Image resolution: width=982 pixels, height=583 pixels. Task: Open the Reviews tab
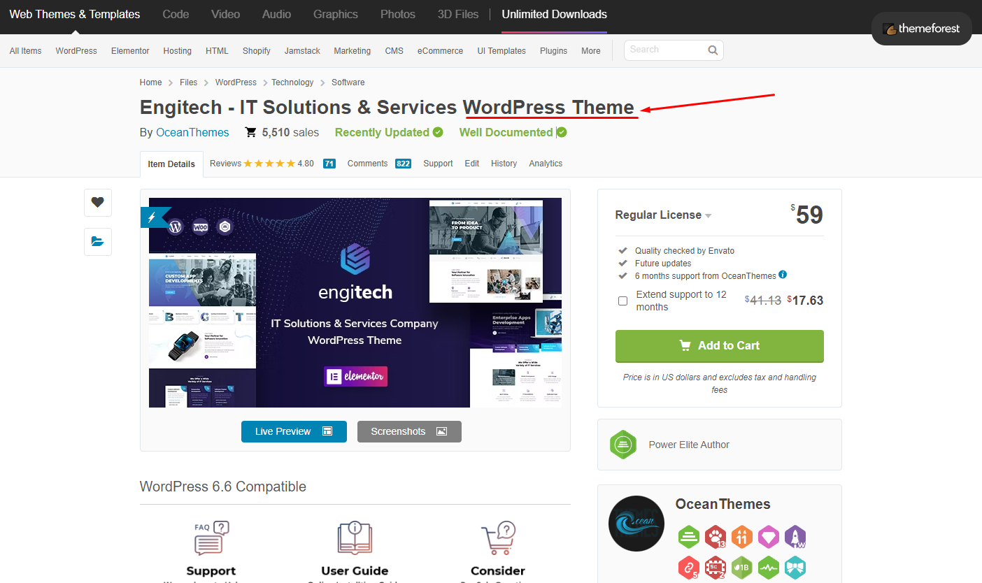click(273, 164)
